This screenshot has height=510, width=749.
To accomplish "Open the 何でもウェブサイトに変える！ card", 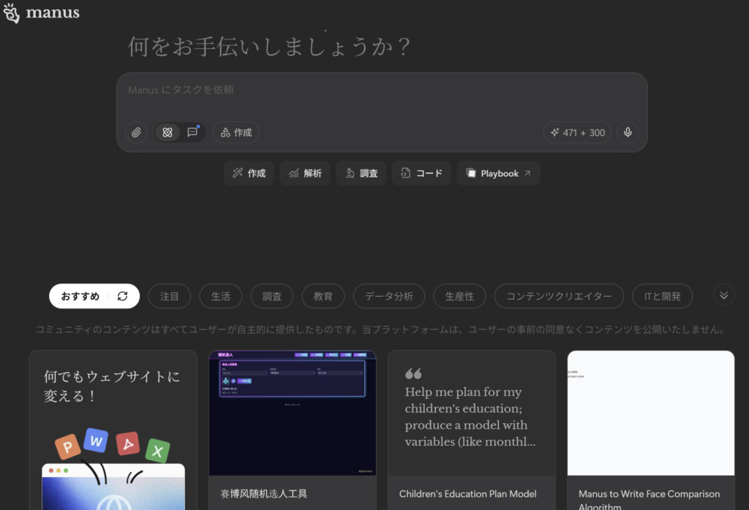I will 113,430.
